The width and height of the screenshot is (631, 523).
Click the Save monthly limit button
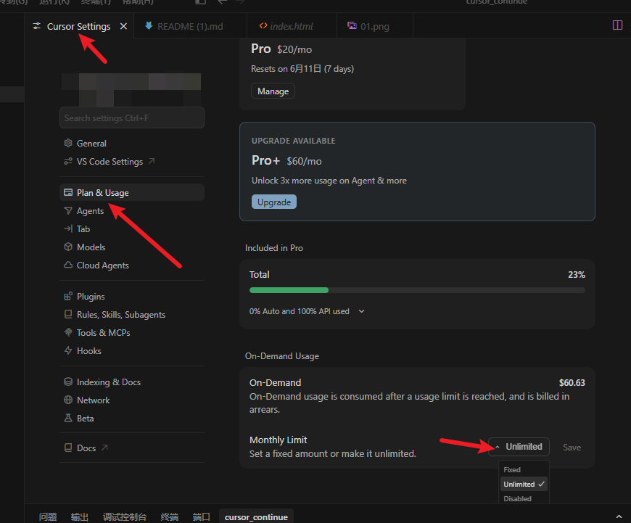click(572, 448)
